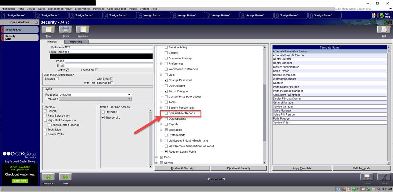This screenshot has height=192, width=393.
Task: Click Enable All Security button
Action: click(x=182, y=168)
